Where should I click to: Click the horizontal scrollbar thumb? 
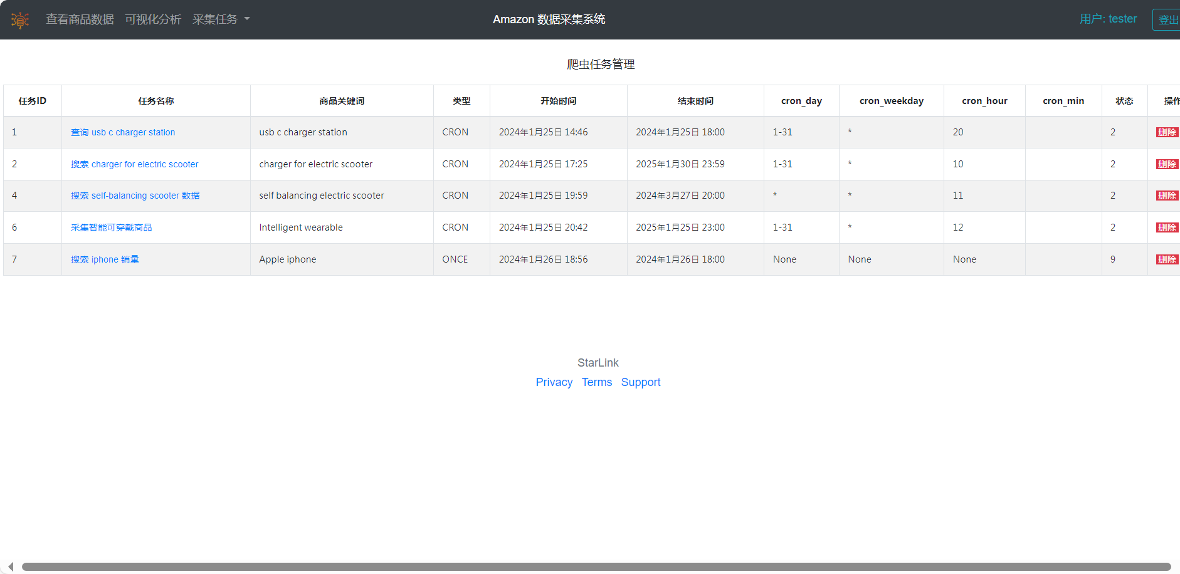point(596,566)
